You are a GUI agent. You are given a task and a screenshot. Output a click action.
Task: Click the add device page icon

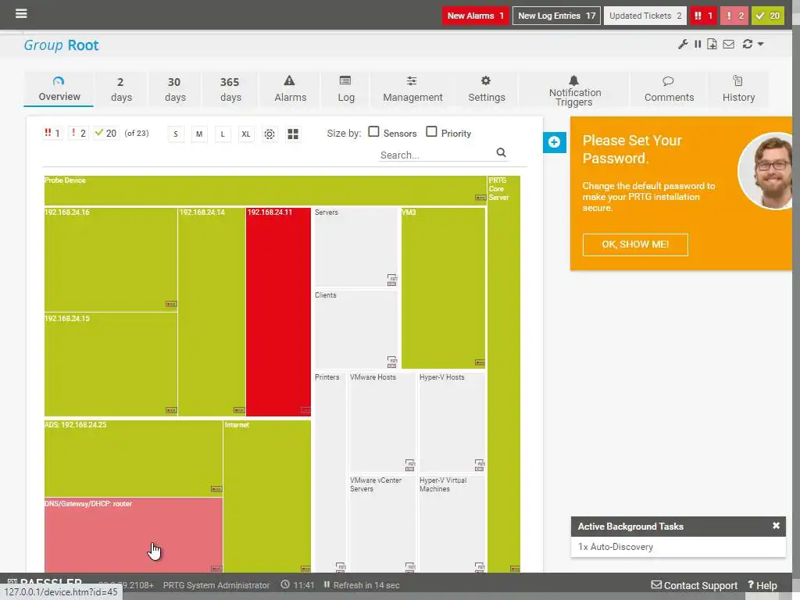(x=712, y=45)
